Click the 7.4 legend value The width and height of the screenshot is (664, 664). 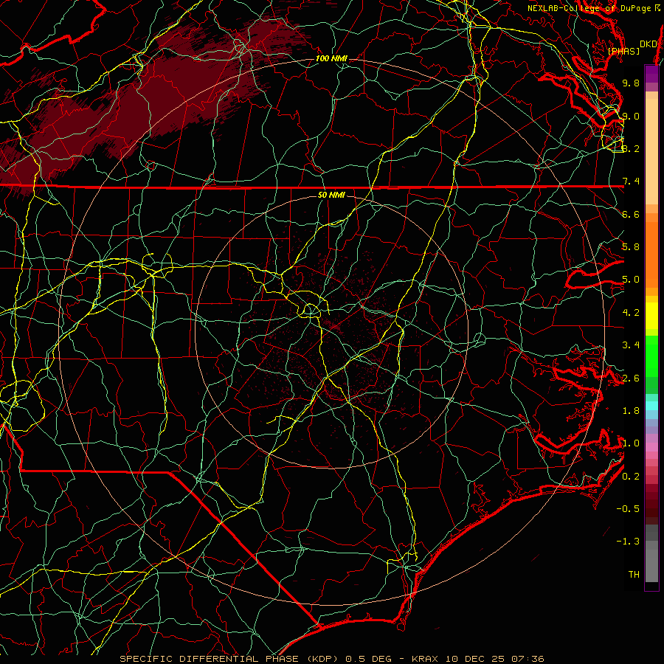631,181
